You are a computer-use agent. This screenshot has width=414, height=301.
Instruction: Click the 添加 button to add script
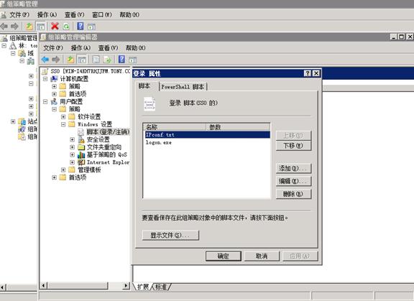click(x=293, y=168)
